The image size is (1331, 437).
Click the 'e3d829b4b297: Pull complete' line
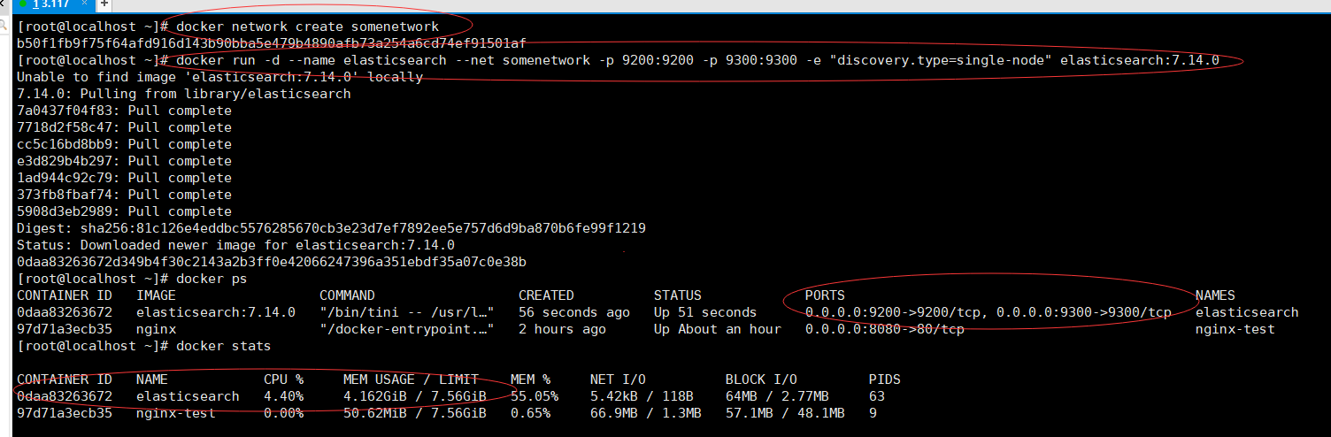click(x=124, y=161)
